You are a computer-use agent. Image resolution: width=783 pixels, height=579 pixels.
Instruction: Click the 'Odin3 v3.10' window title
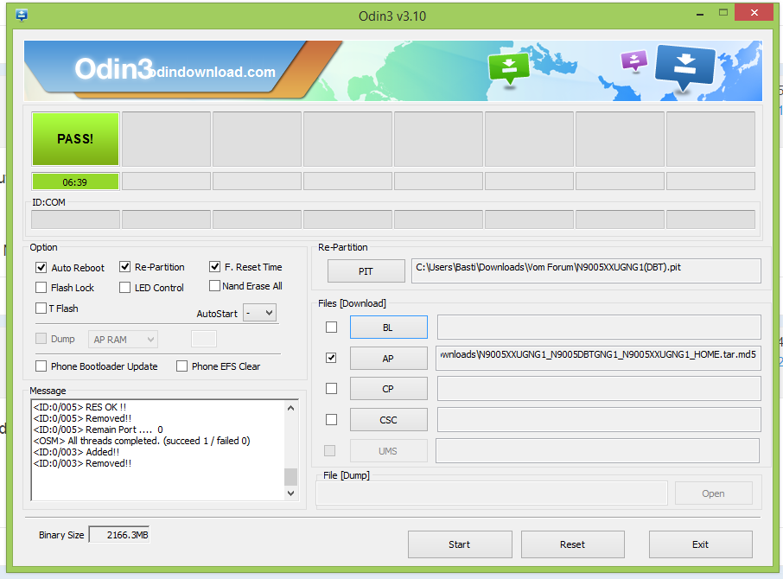click(x=392, y=16)
